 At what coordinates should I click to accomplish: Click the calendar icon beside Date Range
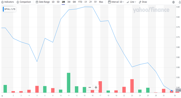coord(37,2)
